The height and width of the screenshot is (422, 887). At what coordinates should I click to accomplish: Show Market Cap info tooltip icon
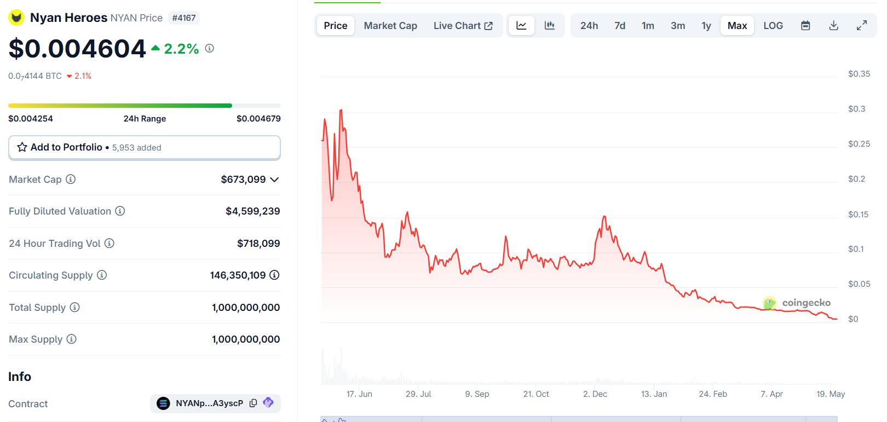[x=71, y=179]
